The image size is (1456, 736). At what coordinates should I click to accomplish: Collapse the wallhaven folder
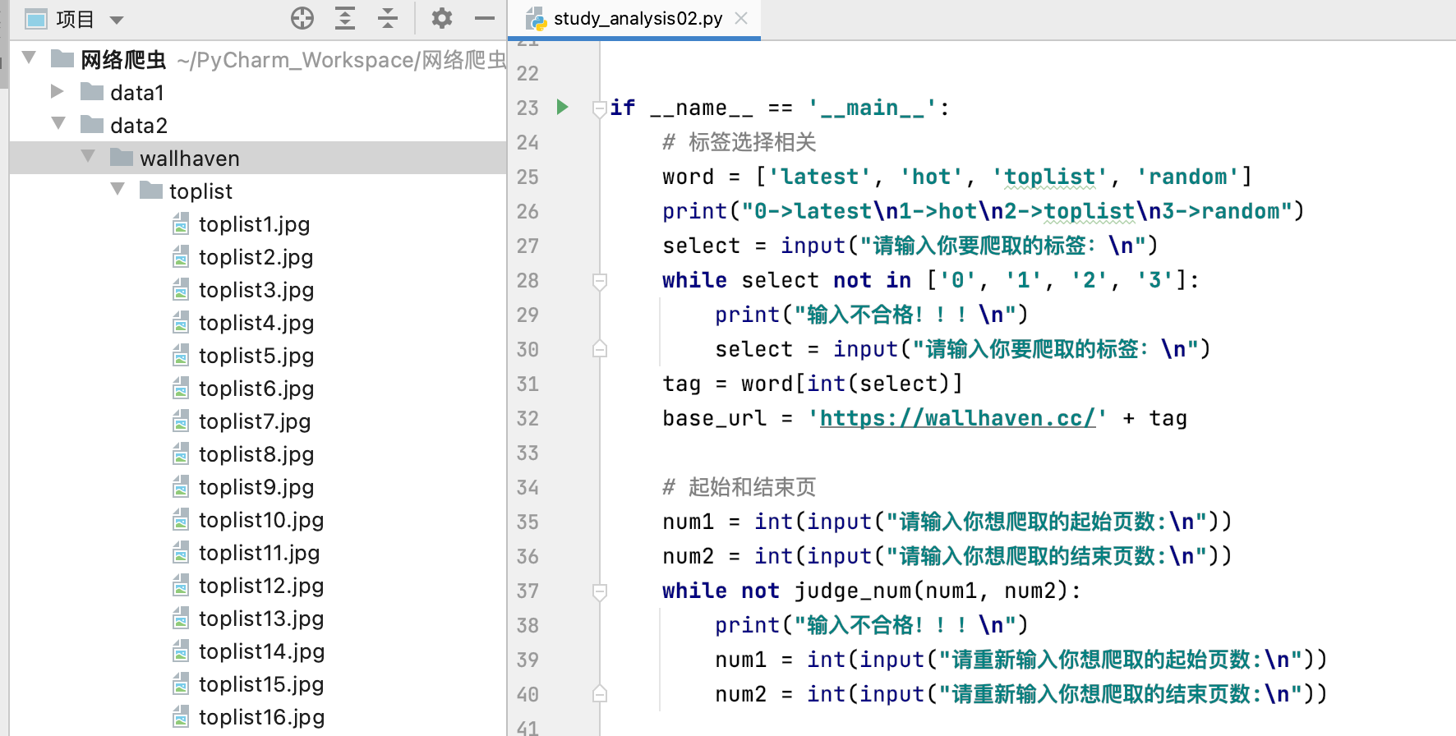(x=89, y=156)
